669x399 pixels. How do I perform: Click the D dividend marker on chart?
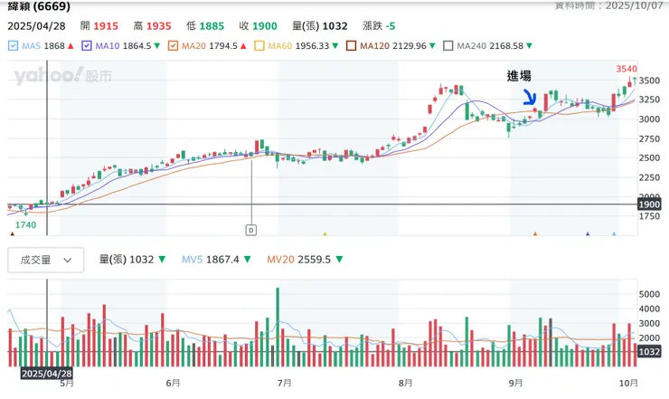point(250,230)
